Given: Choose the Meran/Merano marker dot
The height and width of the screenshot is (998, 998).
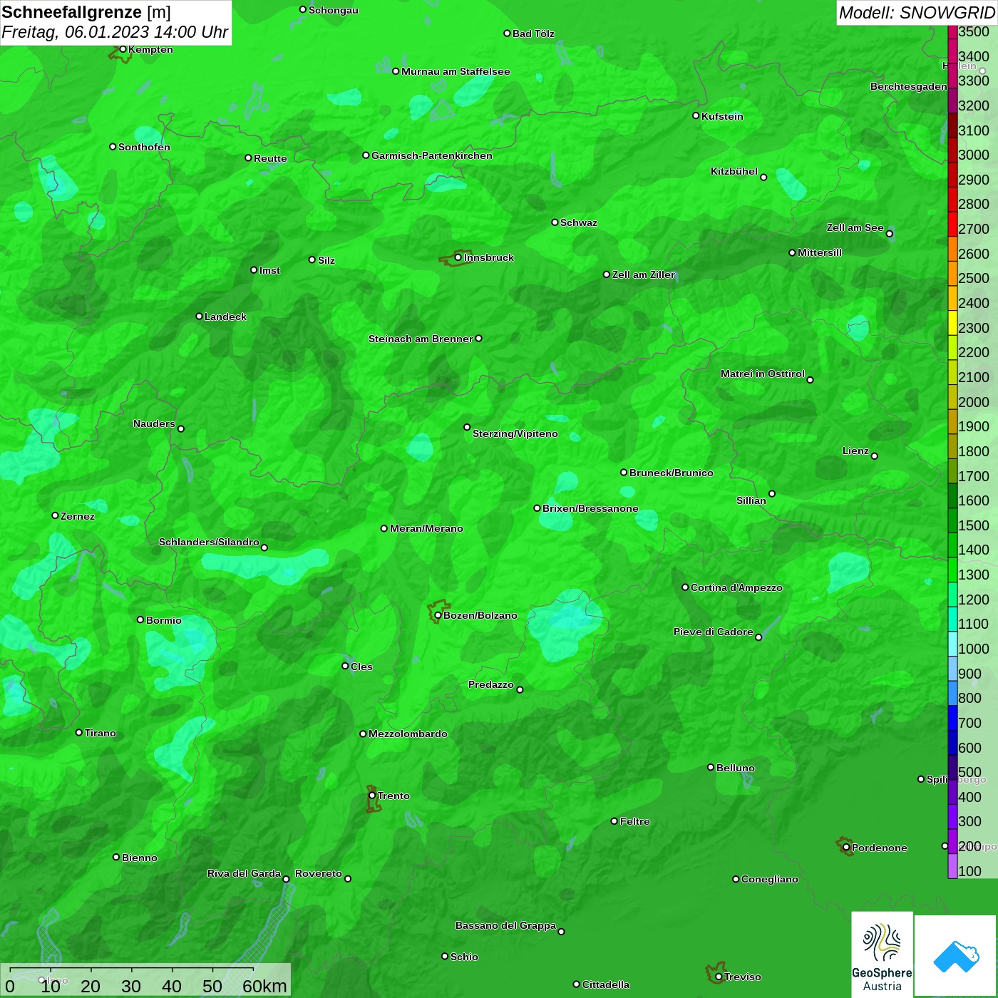Looking at the screenshot, I should pyautogui.click(x=384, y=528).
